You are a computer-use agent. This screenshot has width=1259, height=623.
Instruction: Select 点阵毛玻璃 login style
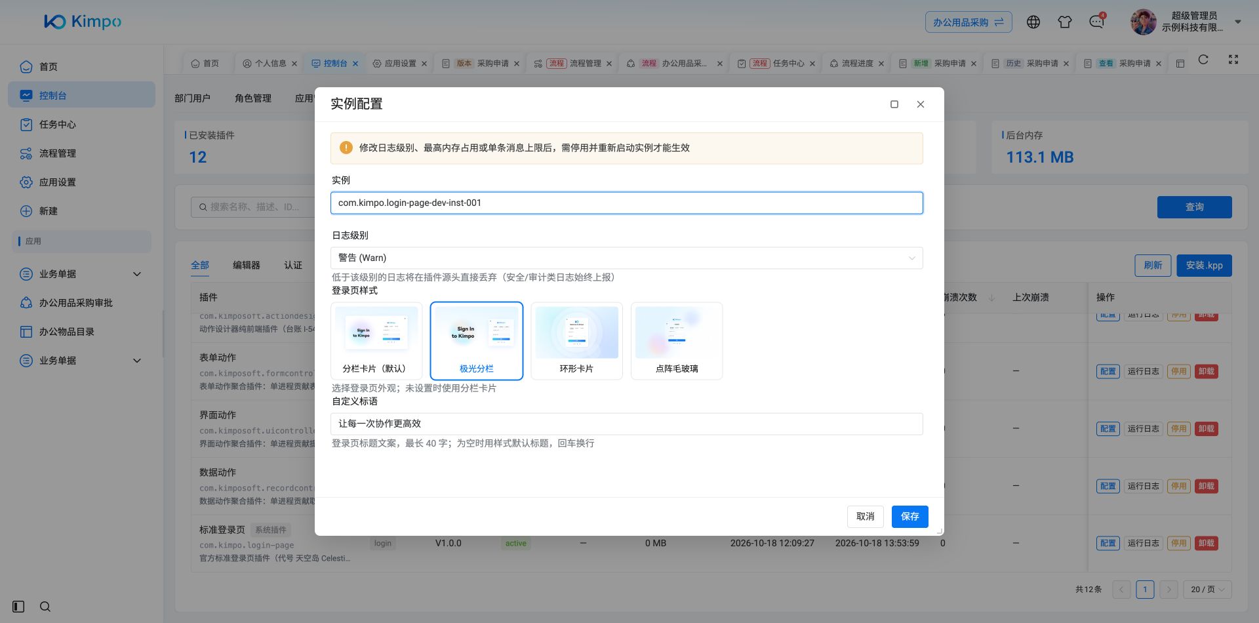coord(677,341)
